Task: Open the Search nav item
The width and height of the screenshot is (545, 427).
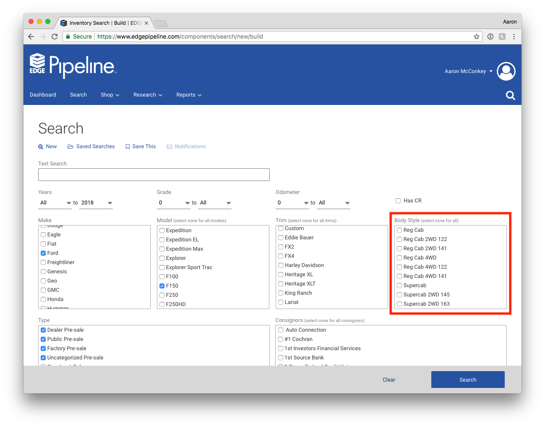Action: pos(78,95)
